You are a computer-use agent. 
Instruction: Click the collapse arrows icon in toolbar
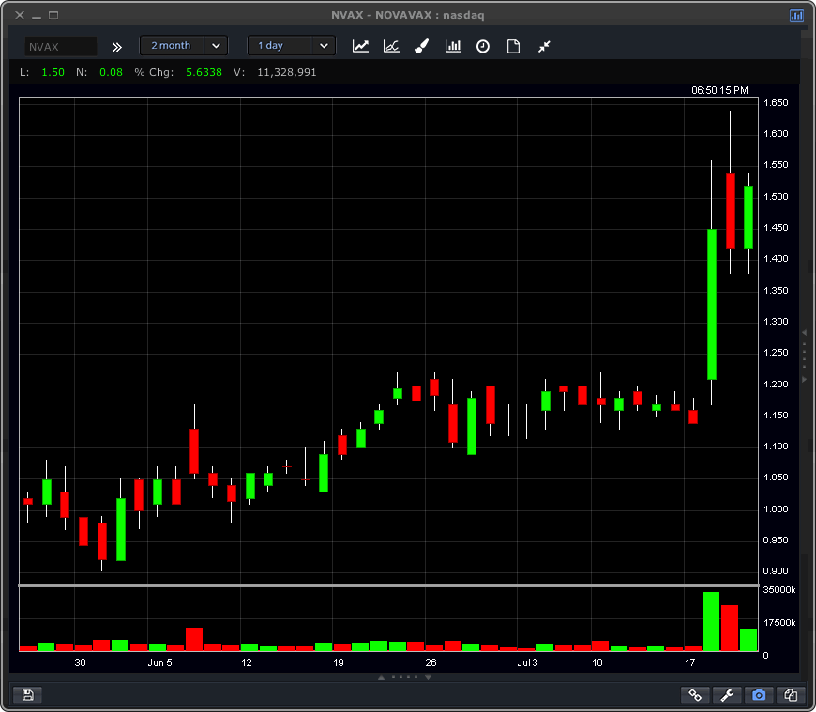coord(544,46)
